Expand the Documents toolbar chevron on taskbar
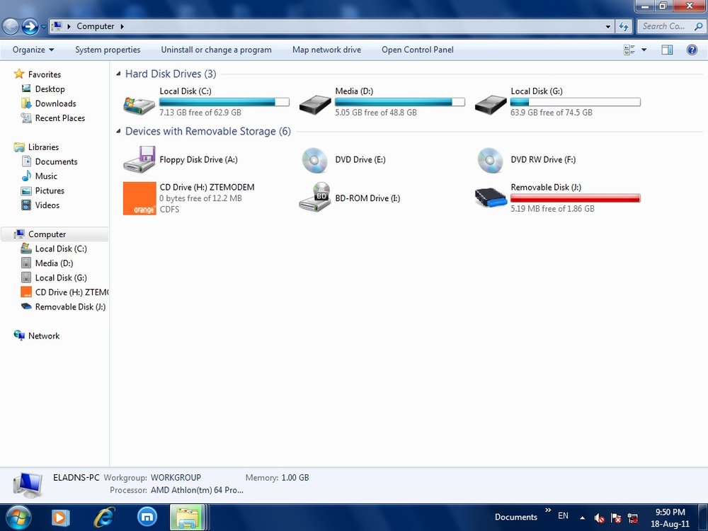The height and width of the screenshot is (531, 708). 548,510
